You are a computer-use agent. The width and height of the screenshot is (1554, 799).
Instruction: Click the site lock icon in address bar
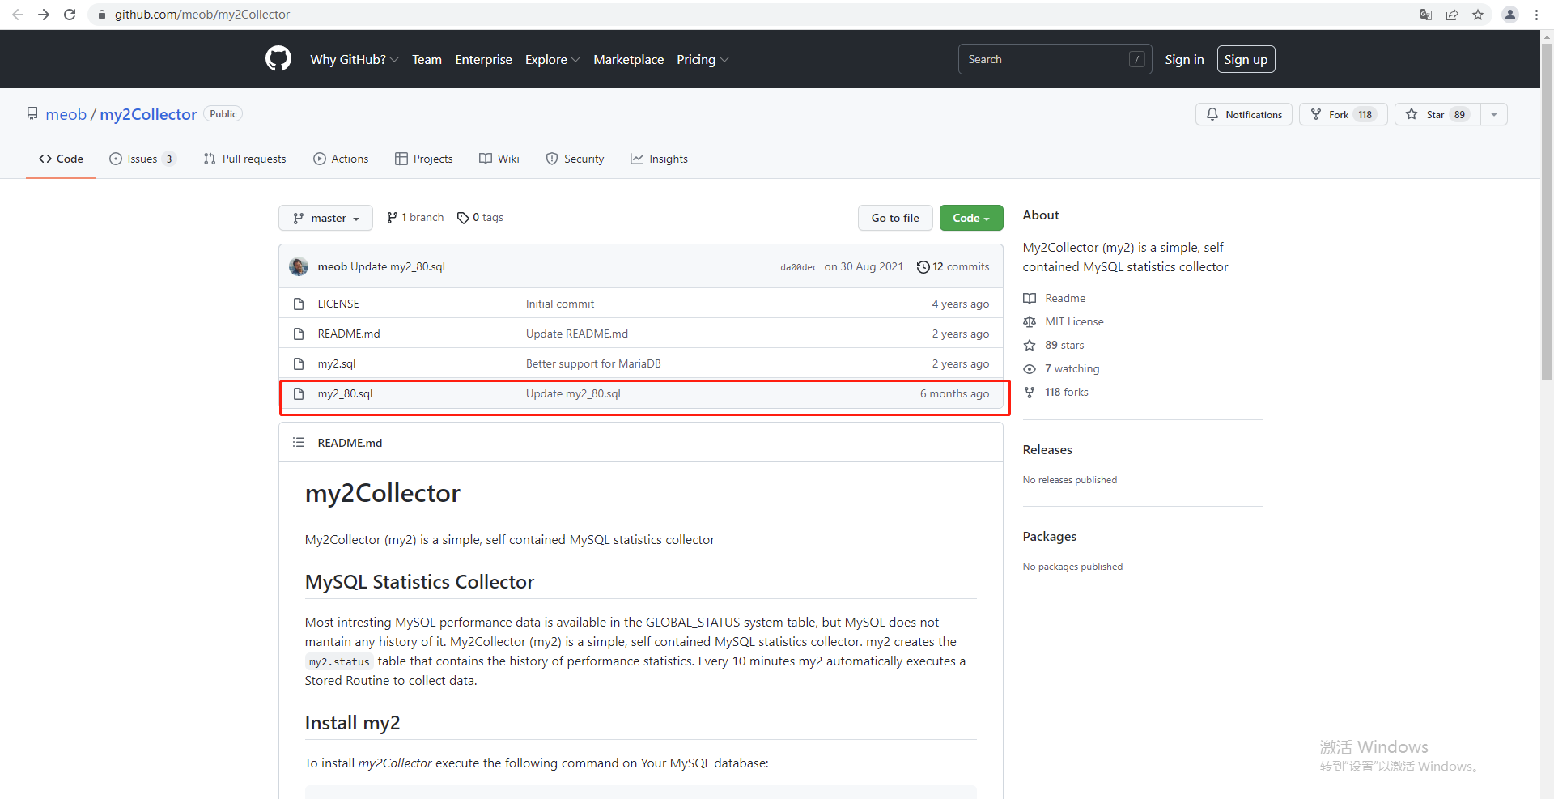tap(102, 15)
